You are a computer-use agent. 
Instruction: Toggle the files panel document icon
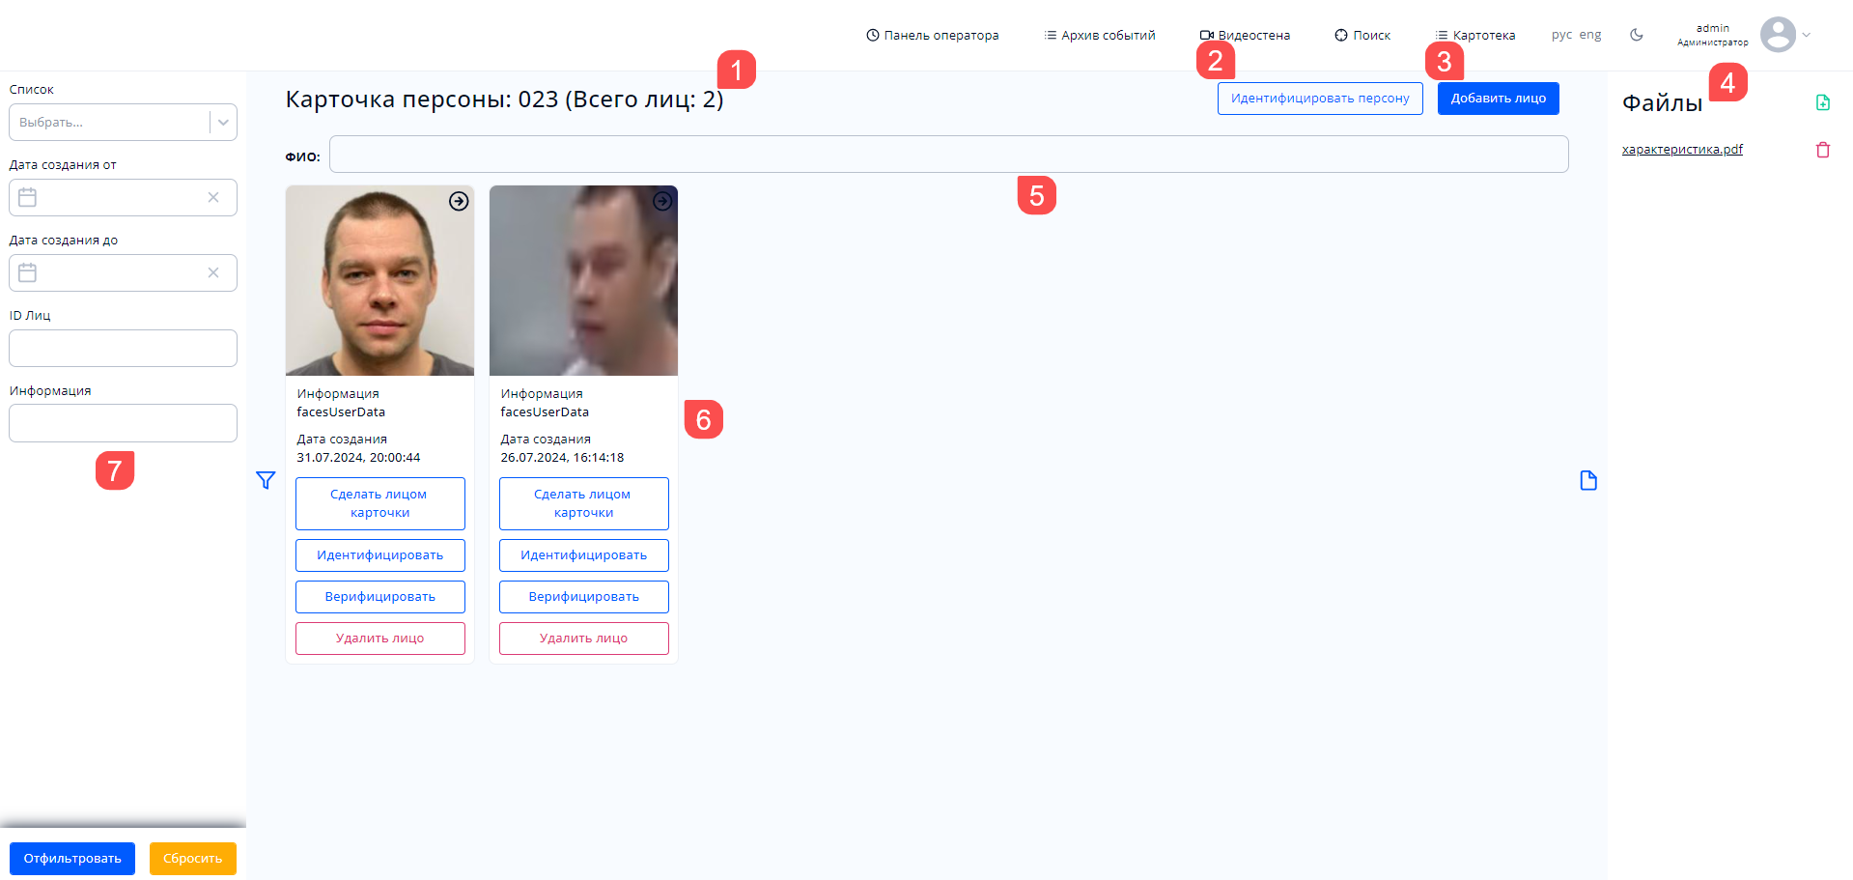[1588, 480]
